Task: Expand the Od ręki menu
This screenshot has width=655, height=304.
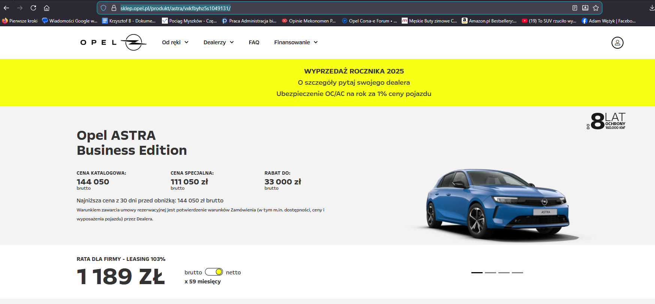Action: tap(175, 42)
